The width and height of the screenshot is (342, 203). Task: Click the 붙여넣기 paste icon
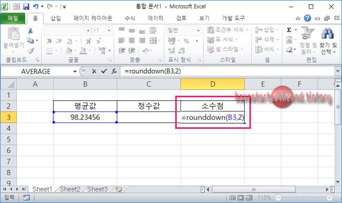[x=14, y=34]
